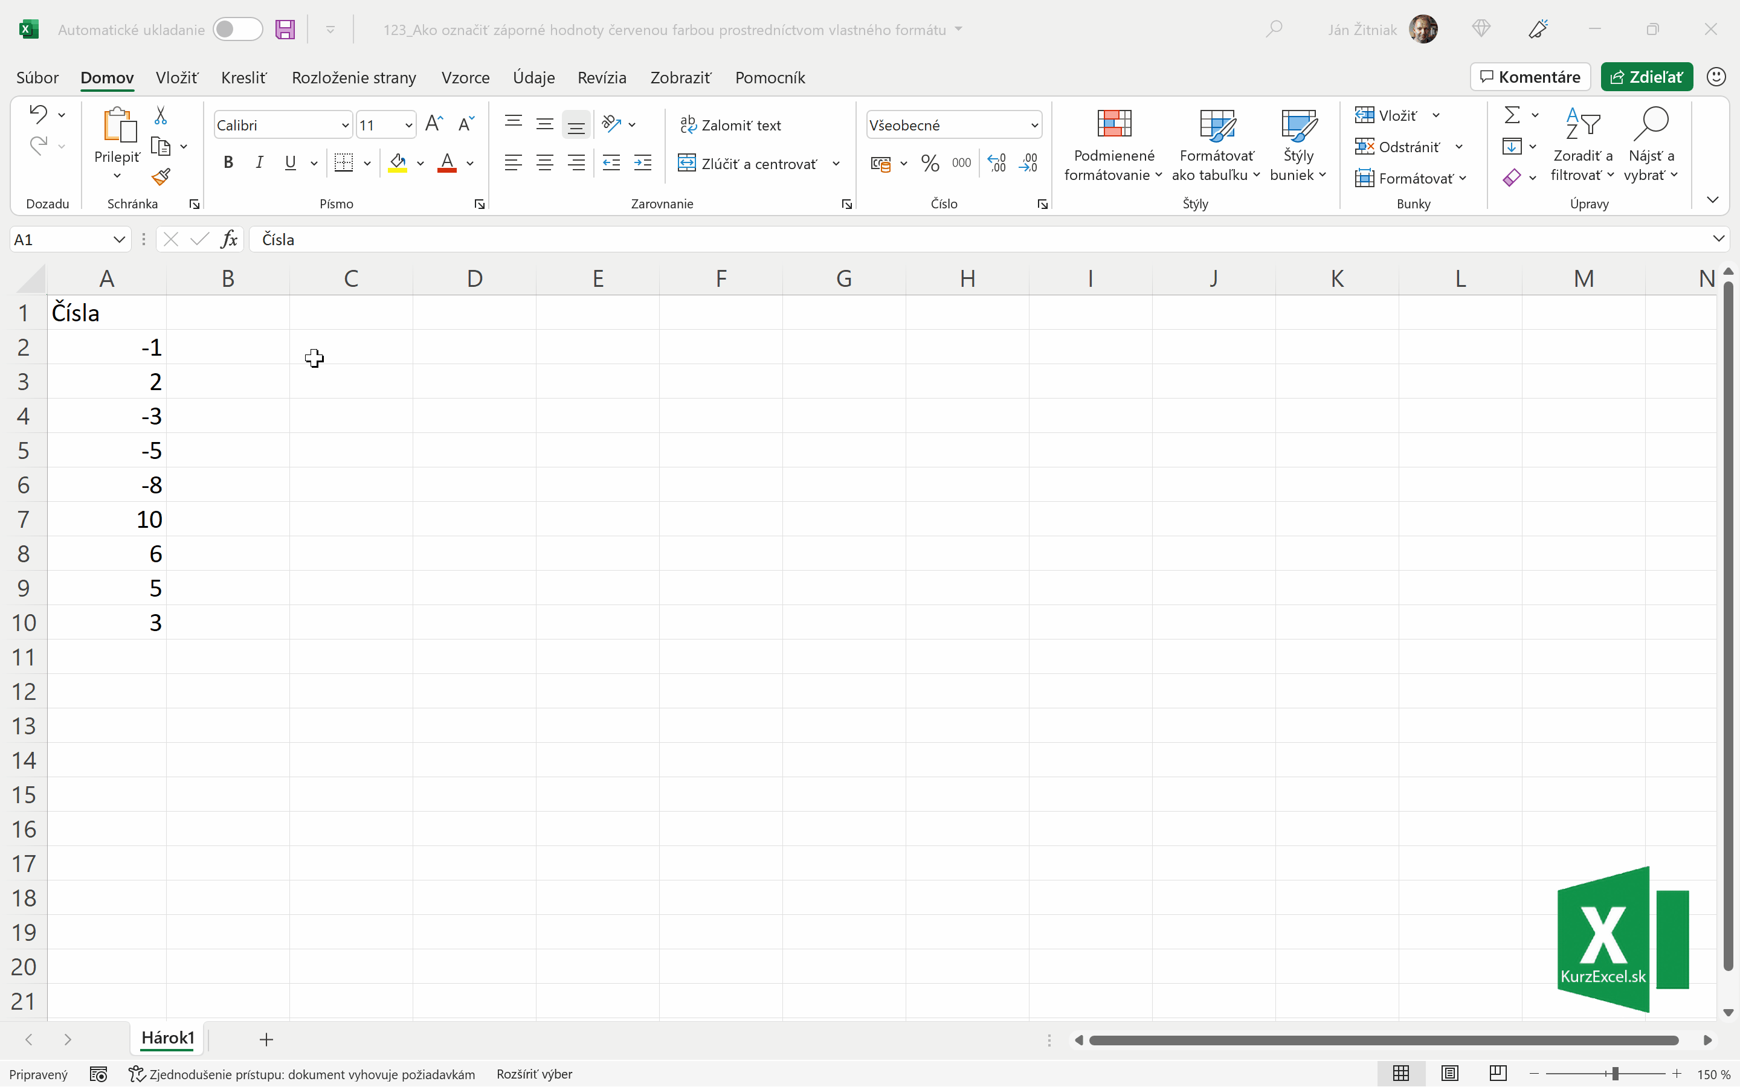Viewport: 1740px width, 1087px height.
Task: Open the Súbor menu
Action: [x=37, y=78]
